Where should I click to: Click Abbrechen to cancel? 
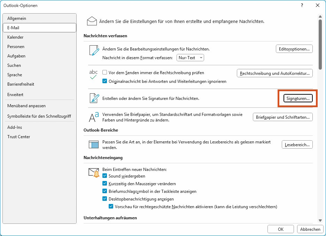[x=310, y=229]
